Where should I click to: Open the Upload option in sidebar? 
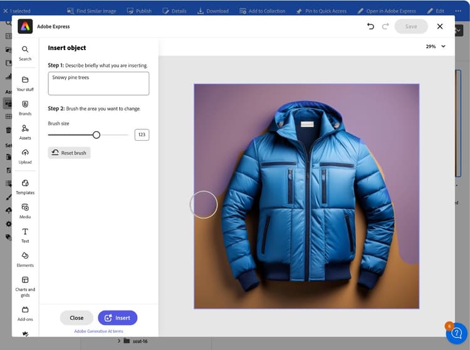tap(25, 157)
